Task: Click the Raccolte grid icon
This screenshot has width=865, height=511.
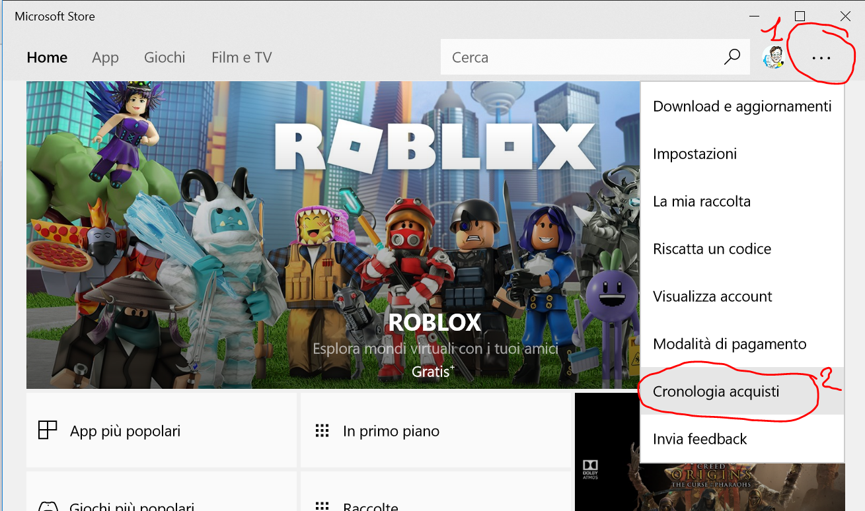Action: coord(322,506)
